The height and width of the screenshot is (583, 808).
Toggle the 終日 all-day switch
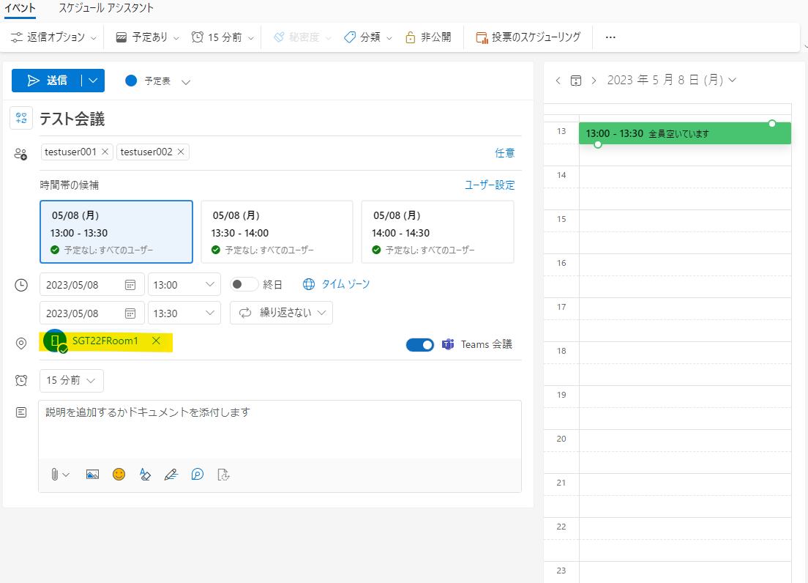point(244,284)
